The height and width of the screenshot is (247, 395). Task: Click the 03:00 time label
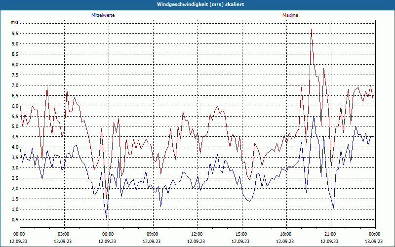[x=64, y=234]
